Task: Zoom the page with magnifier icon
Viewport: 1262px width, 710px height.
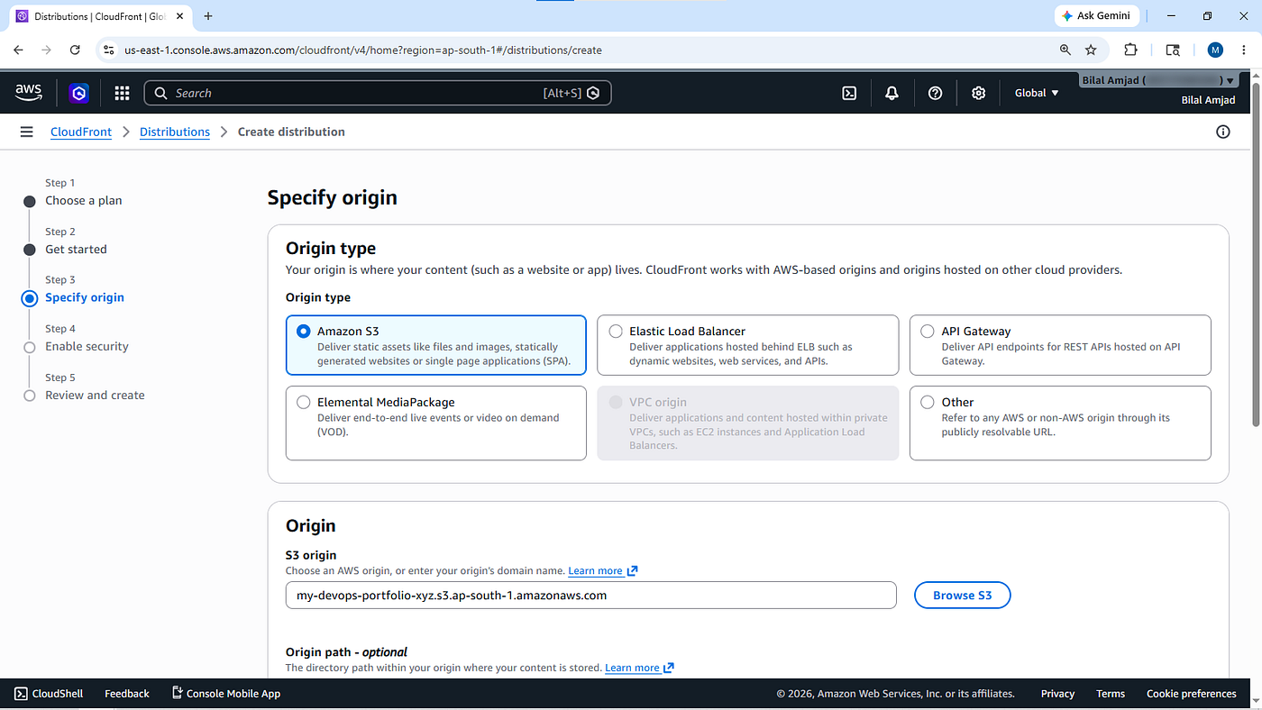Action: click(1065, 50)
